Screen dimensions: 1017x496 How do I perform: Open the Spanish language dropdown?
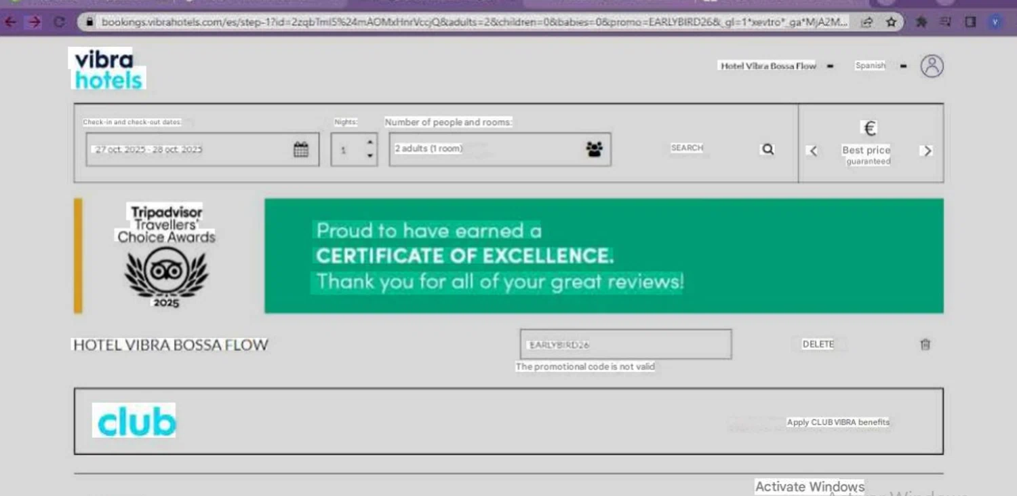880,66
